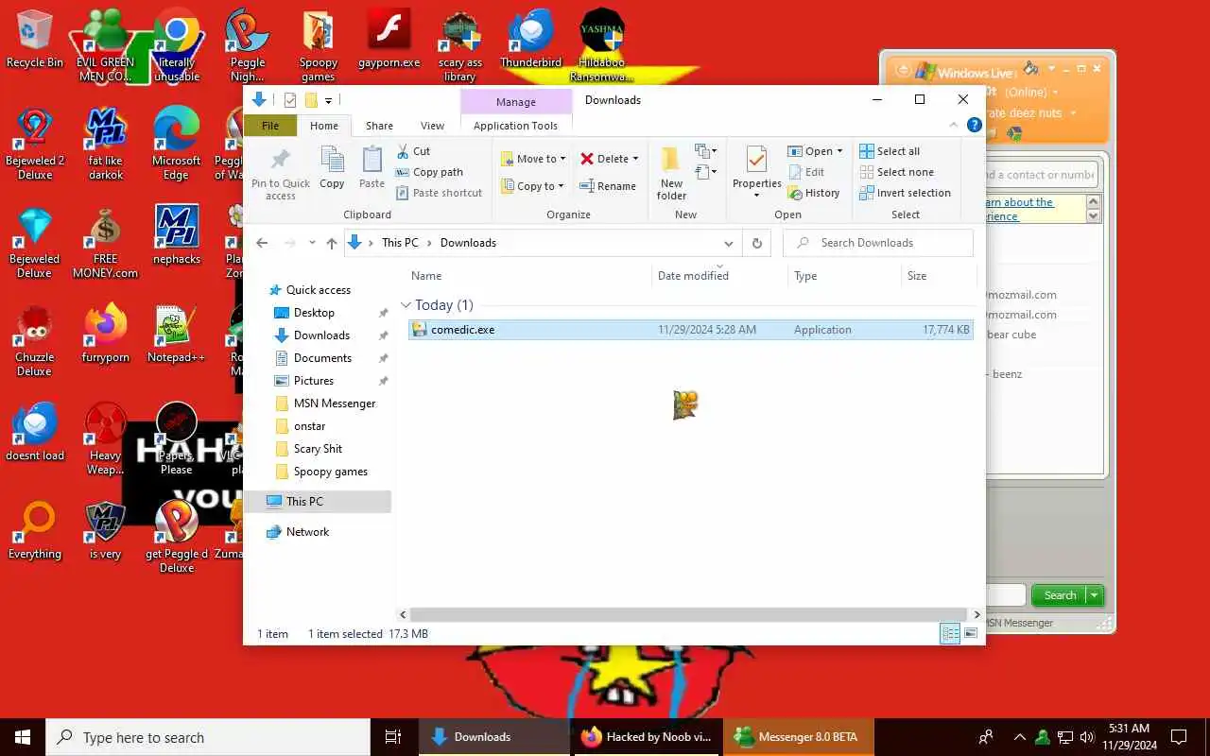Click the Search Downloads field
The image size is (1210, 756).
coord(878,243)
